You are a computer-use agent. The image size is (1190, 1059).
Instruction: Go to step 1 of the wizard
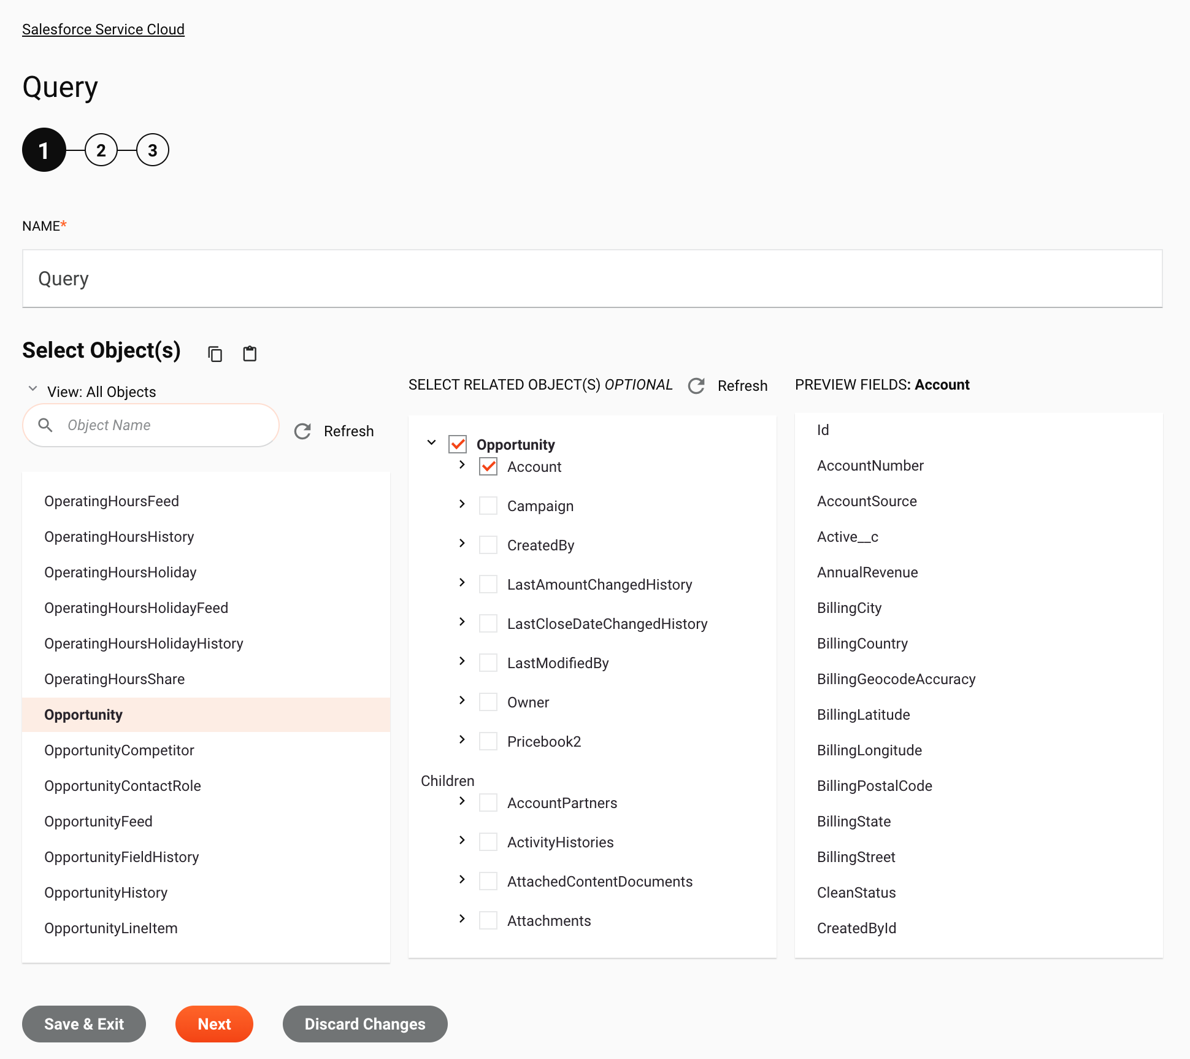pos(44,150)
